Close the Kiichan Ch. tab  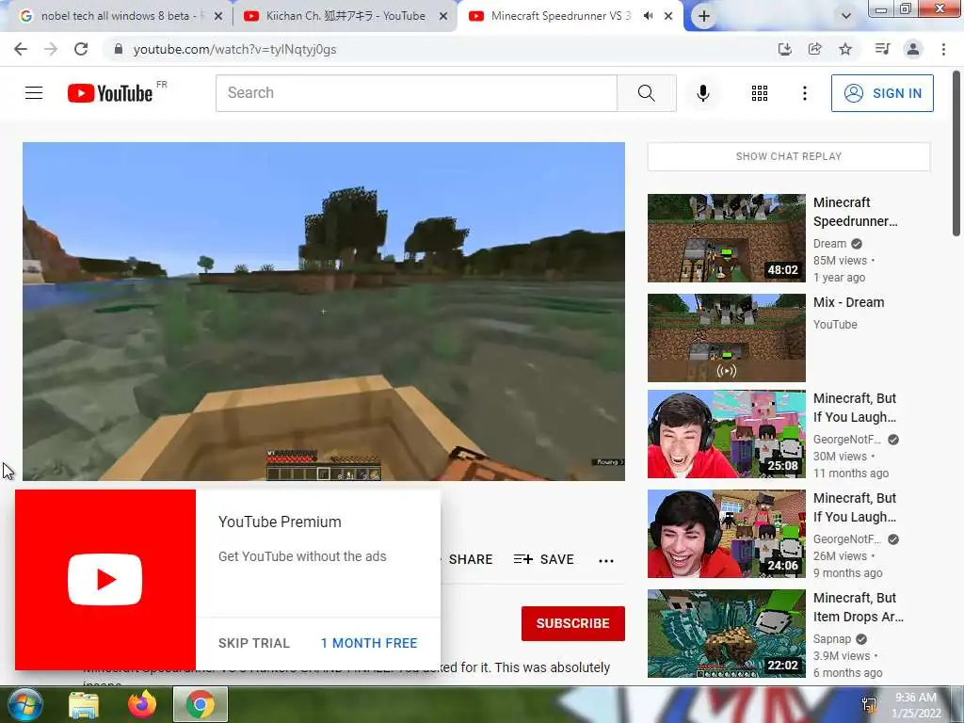point(442,17)
